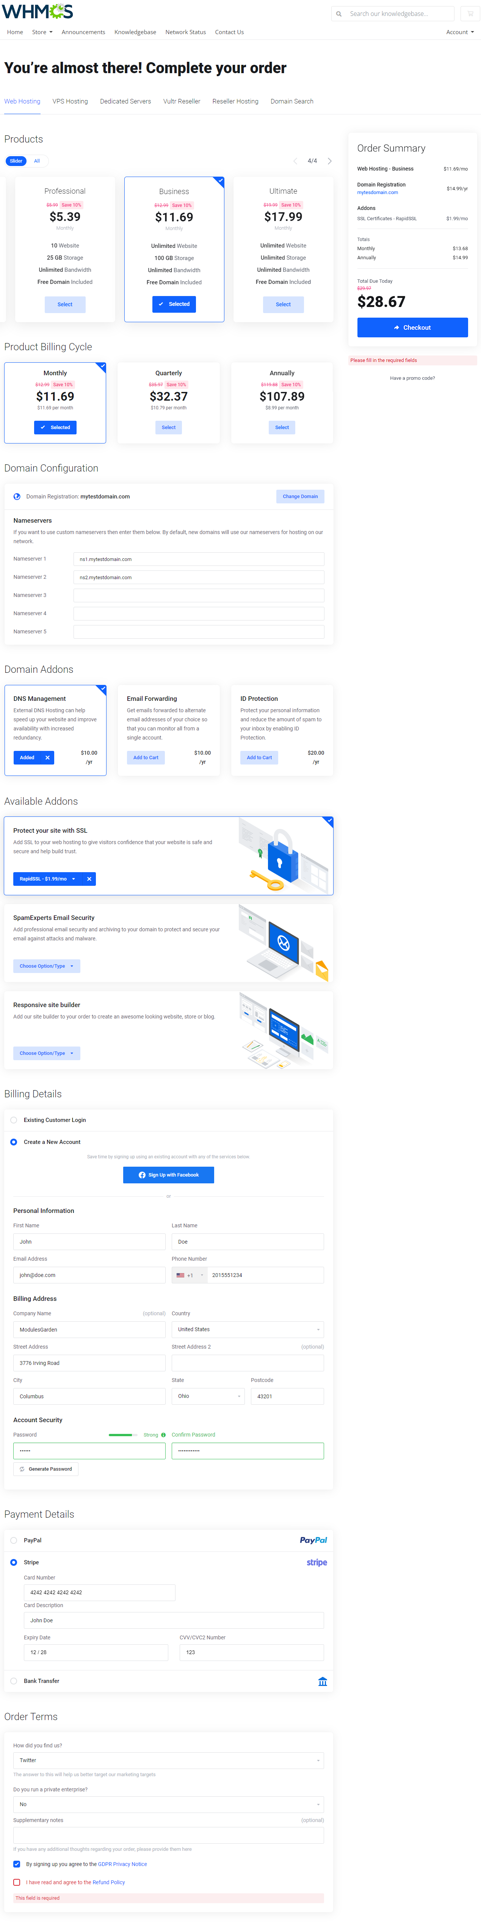Select Quarterly billing cycle

pyautogui.click(x=169, y=428)
